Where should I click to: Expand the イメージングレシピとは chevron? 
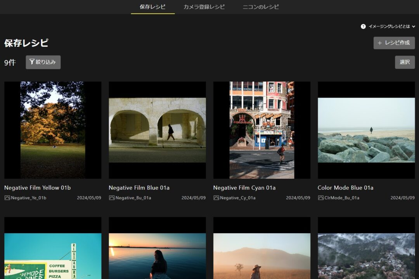[414, 26]
